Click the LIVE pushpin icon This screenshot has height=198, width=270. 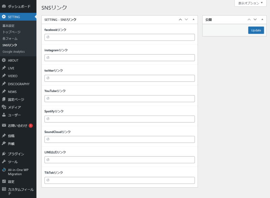coord(4,68)
